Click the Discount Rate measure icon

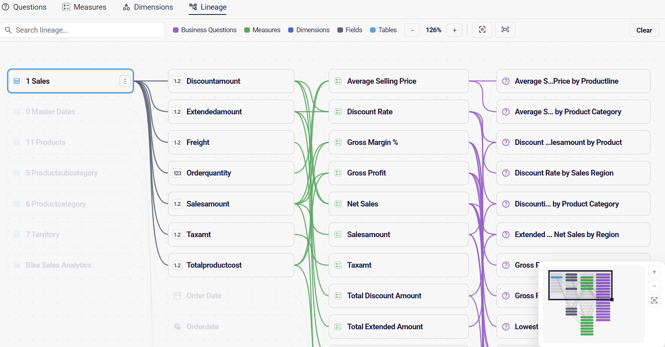tap(338, 112)
